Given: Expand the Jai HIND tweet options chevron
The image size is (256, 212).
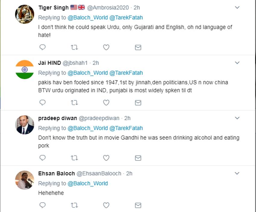Looking at the screenshot, I should pos(237,63).
